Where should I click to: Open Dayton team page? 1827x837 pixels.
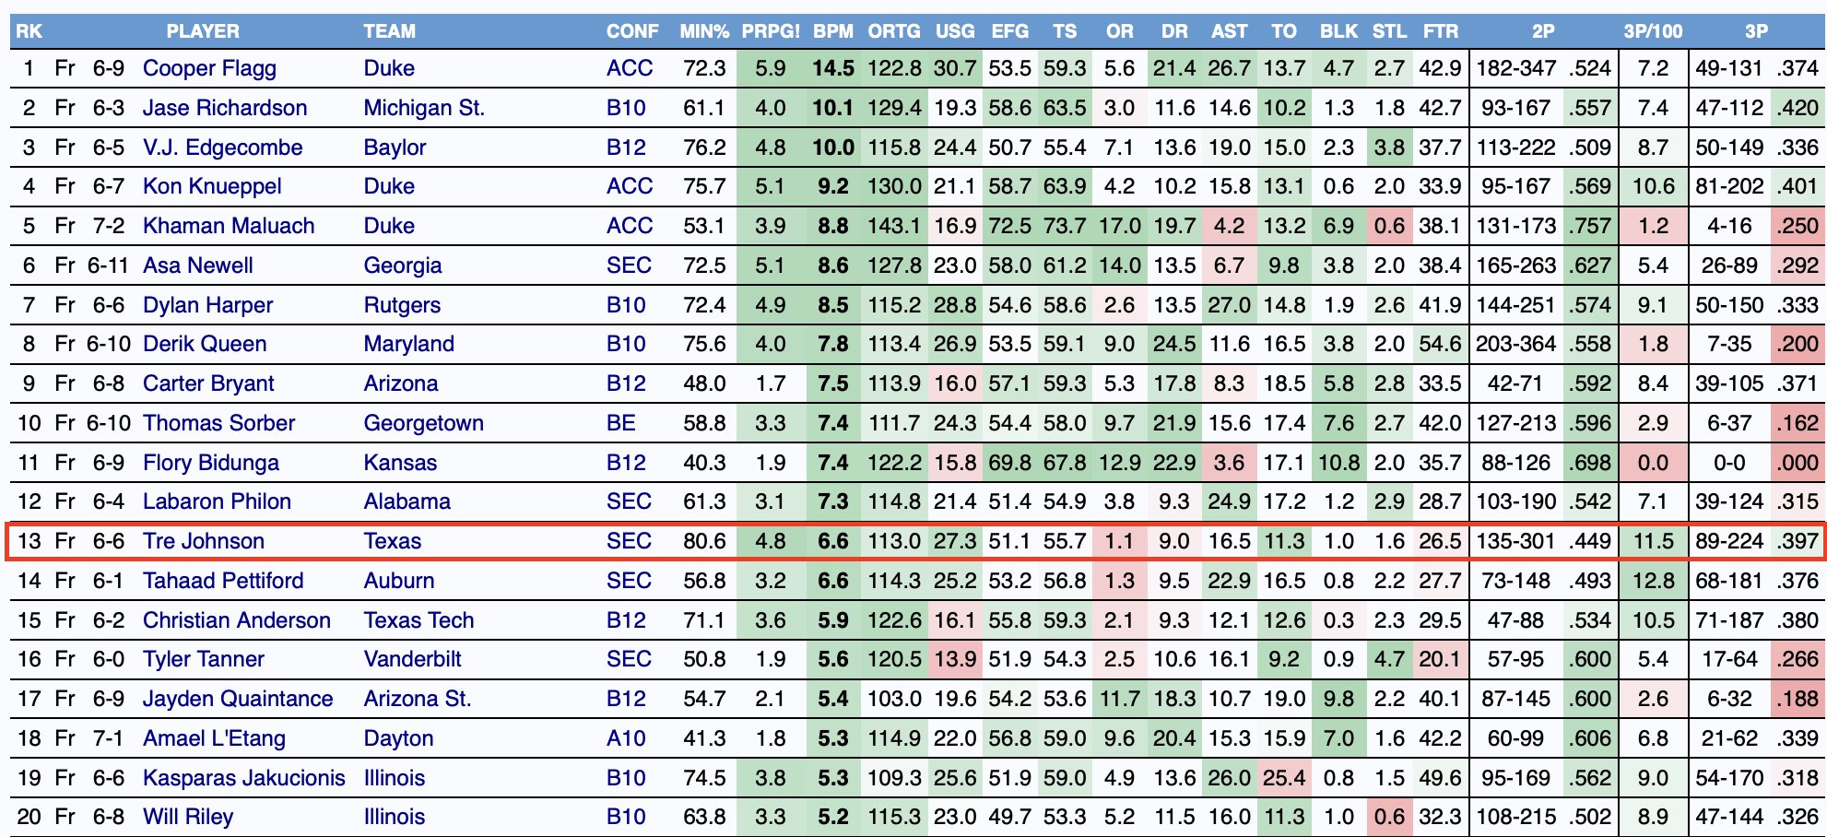[x=398, y=738]
